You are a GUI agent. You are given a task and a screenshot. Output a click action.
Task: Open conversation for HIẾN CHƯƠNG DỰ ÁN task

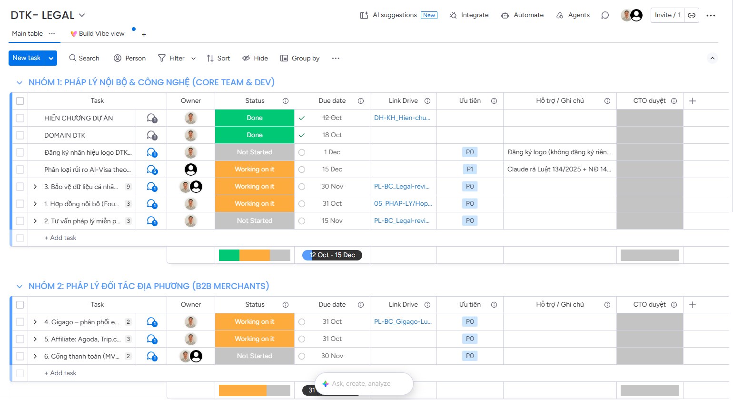click(152, 118)
